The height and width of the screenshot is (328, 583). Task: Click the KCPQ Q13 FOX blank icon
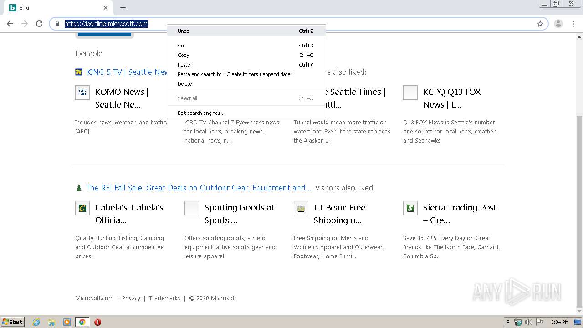tap(410, 92)
